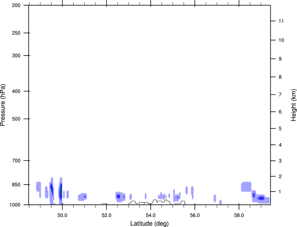Select the 200 hPa tick label
Viewport: 297px width, 227px height.
point(16,6)
